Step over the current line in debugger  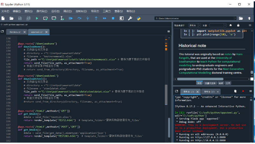click(x=79, y=18)
